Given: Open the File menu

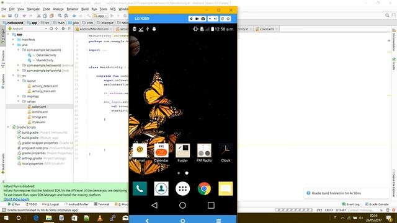Looking at the screenshot, I should (x=4, y=9).
